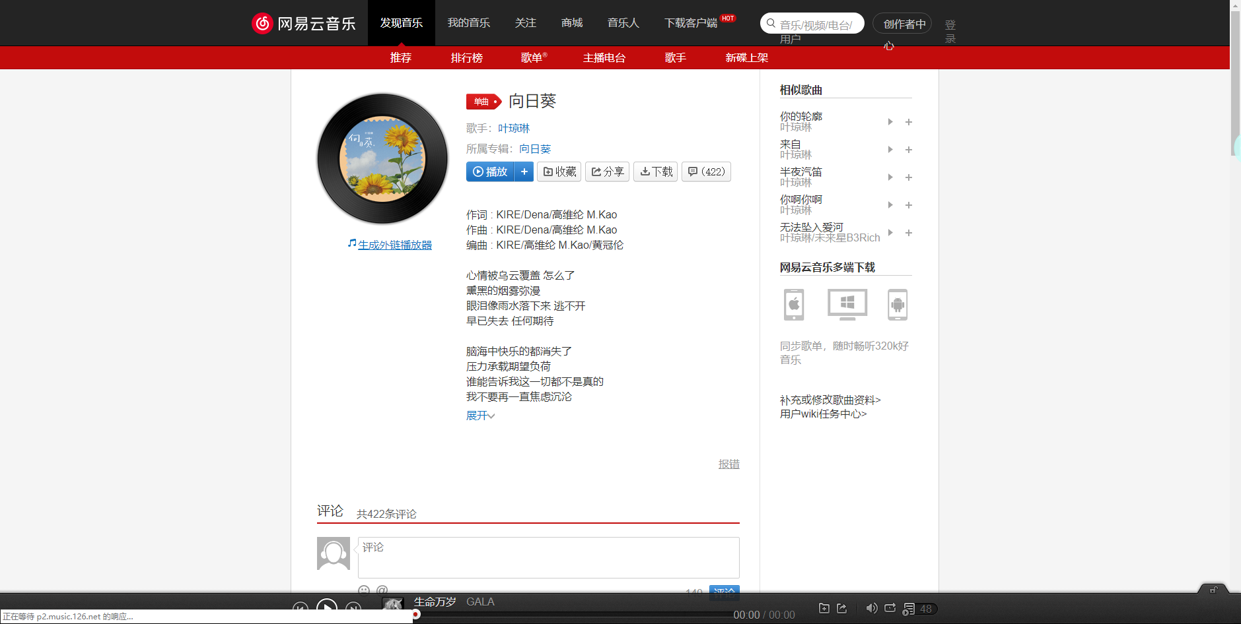Play the similar song 半夜汽笛

tap(890, 177)
